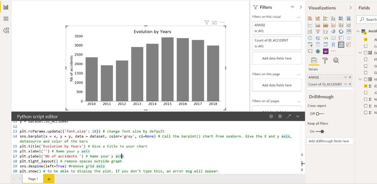Select the Line chart visualization

pyautogui.click(x=310, y=25)
